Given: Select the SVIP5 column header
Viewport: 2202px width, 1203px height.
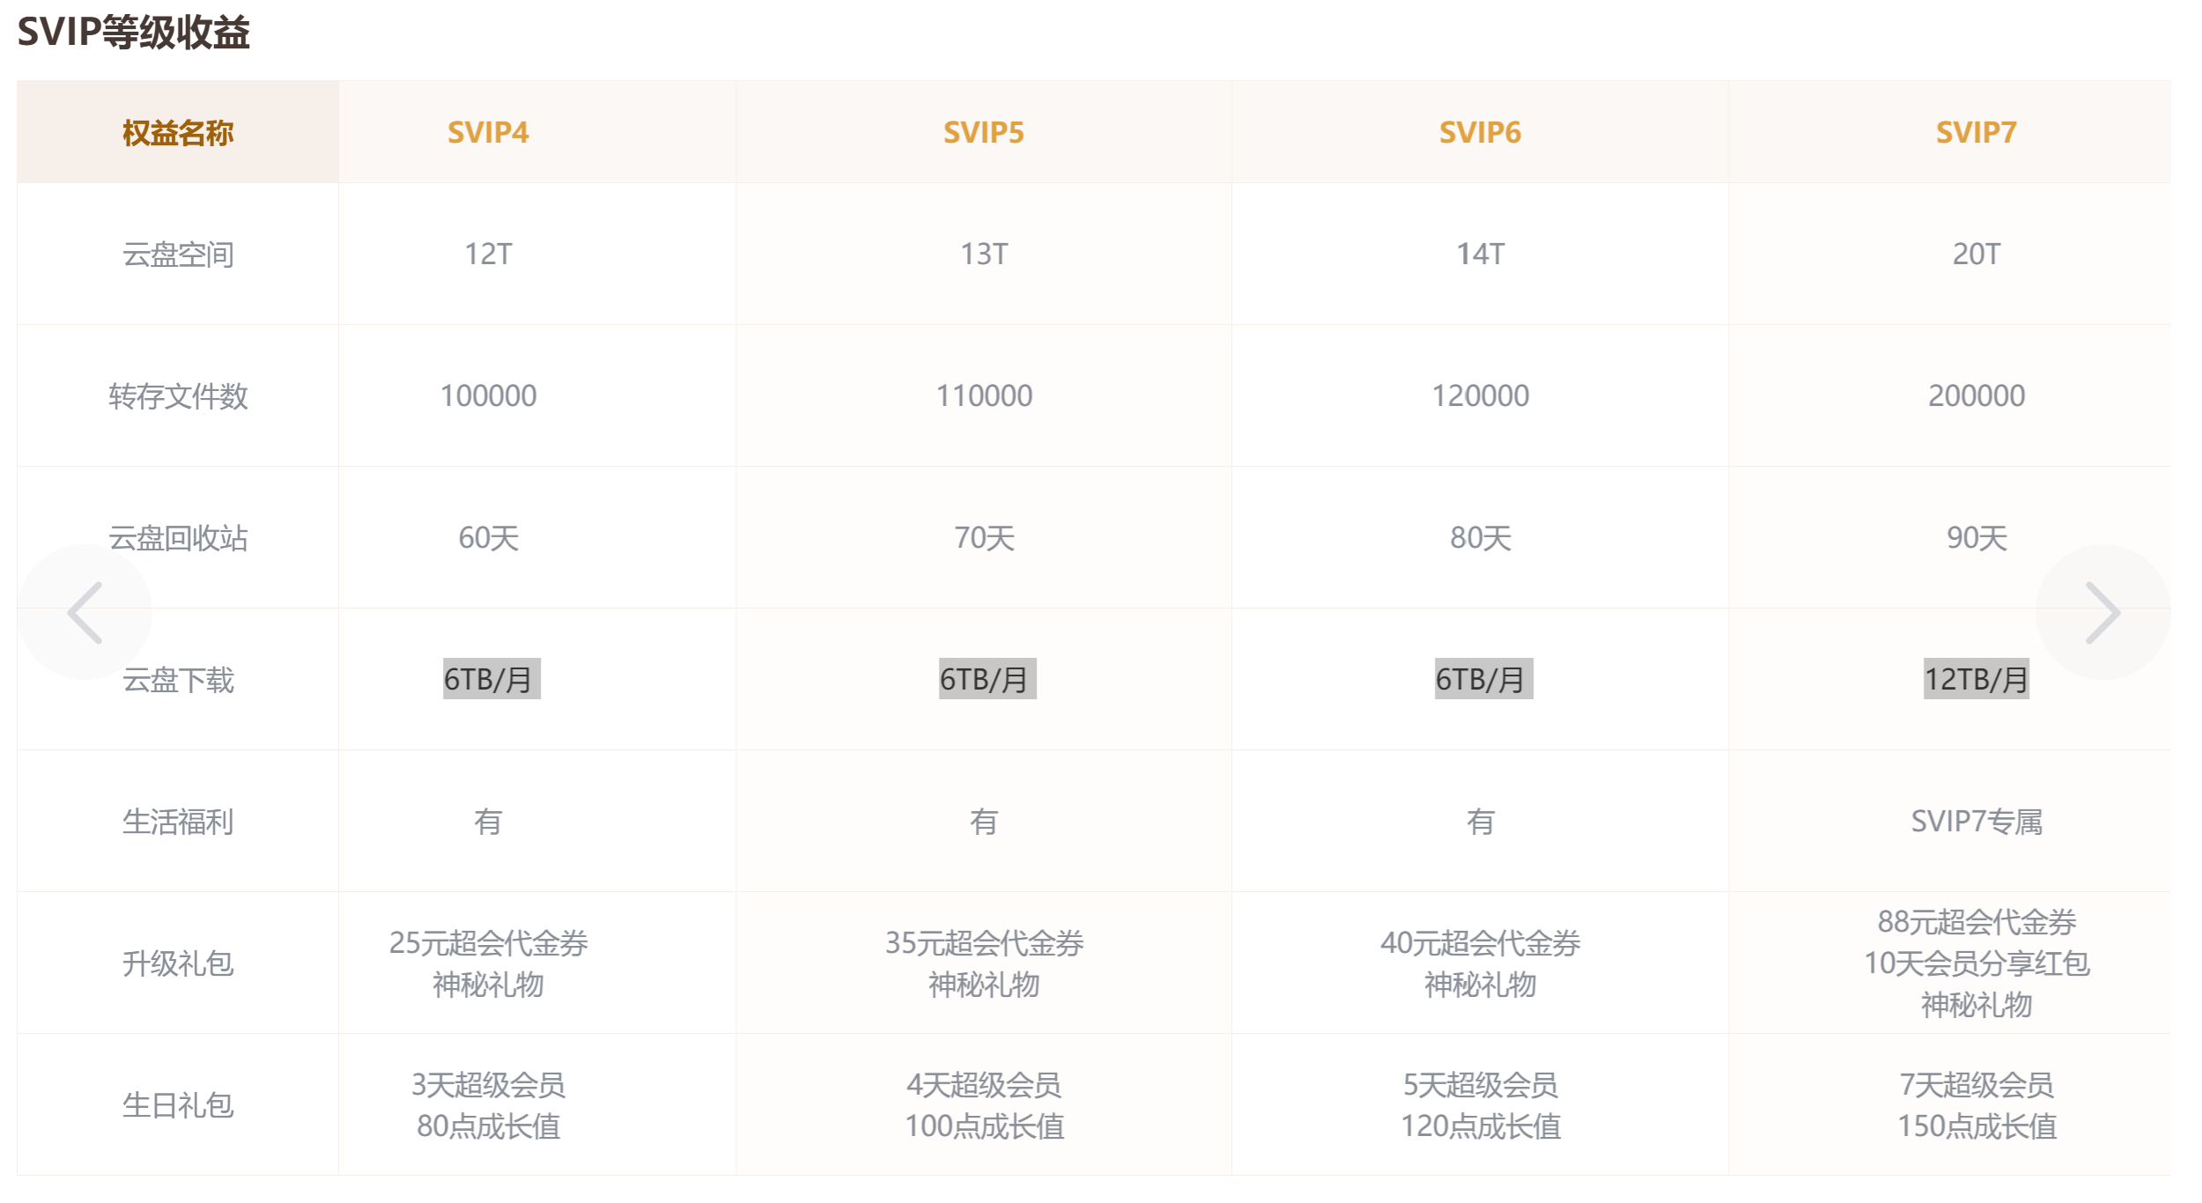Looking at the screenshot, I should (984, 132).
